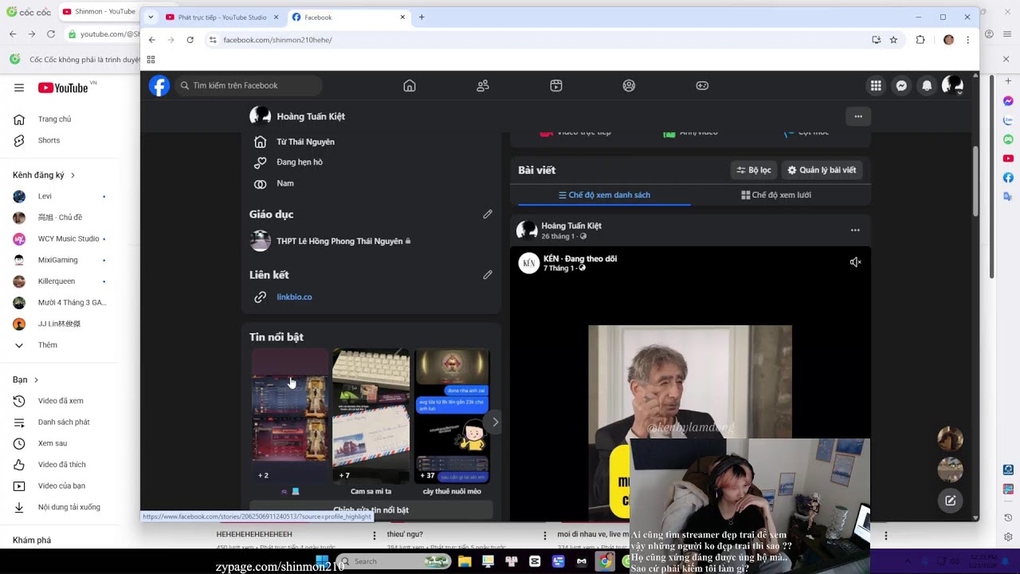Switch to Phát trực tiếp - YouTube Studio tab
This screenshot has height=574, width=1020.
point(221,17)
